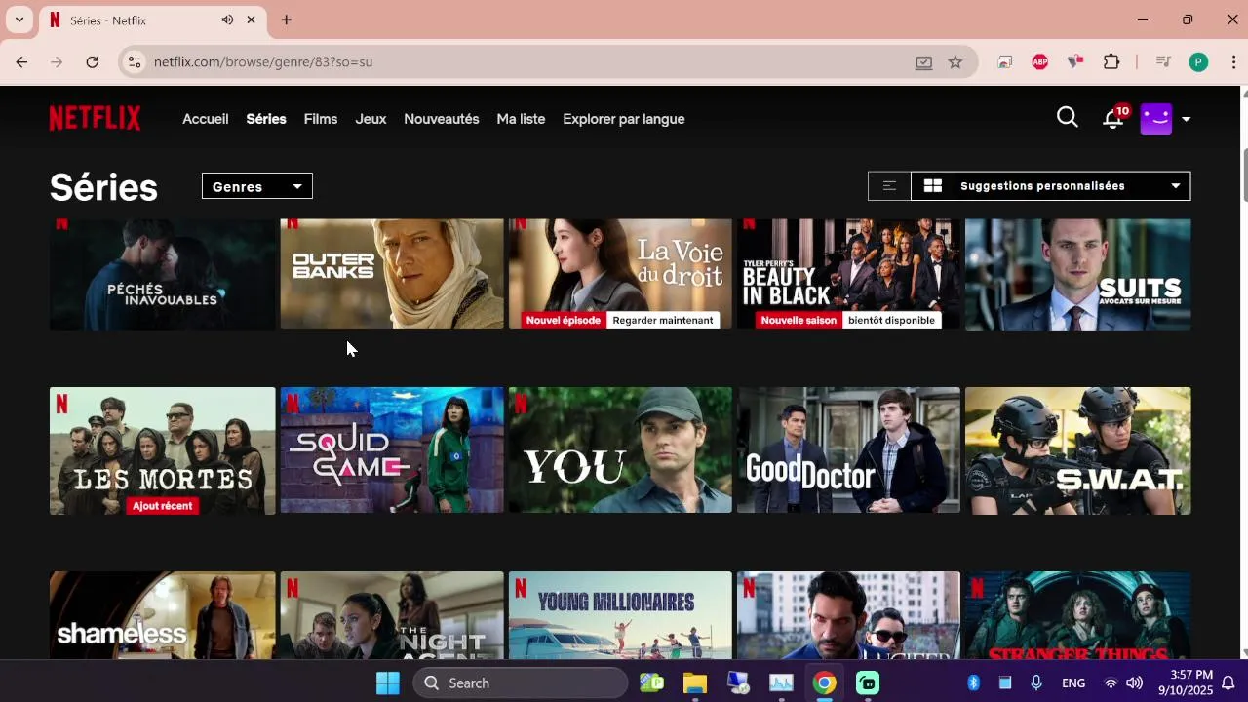The height and width of the screenshot is (702, 1248).
Task: Open the Jeux section
Action: pyautogui.click(x=370, y=119)
